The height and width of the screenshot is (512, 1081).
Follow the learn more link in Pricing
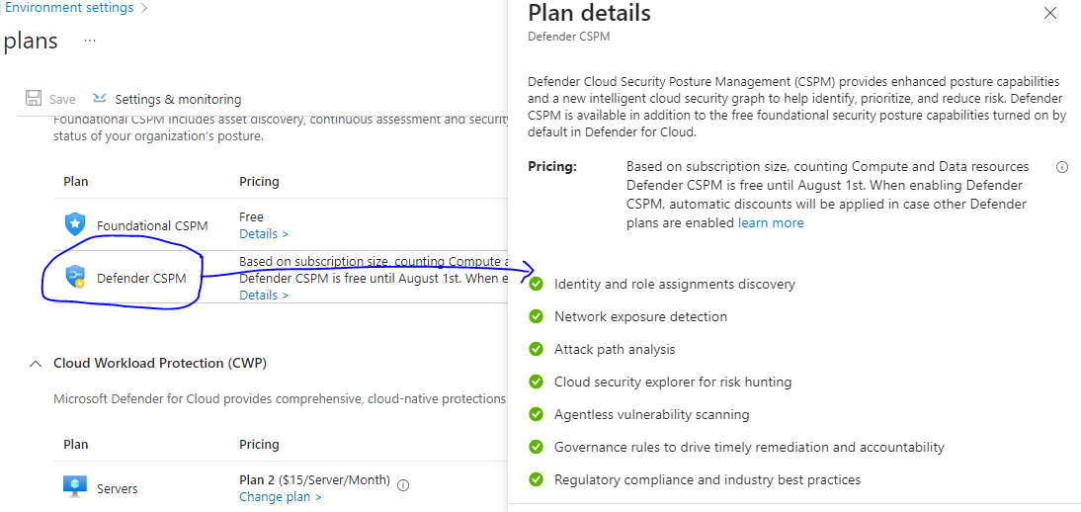coord(771,222)
